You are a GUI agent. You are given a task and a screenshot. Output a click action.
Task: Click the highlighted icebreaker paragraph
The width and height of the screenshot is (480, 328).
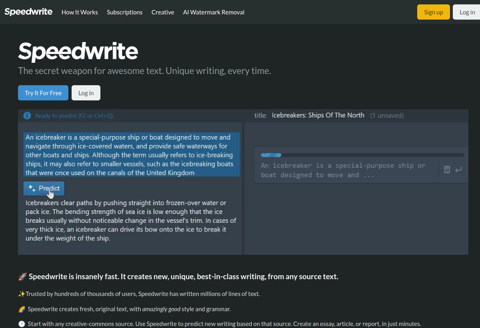coord(132,155)
